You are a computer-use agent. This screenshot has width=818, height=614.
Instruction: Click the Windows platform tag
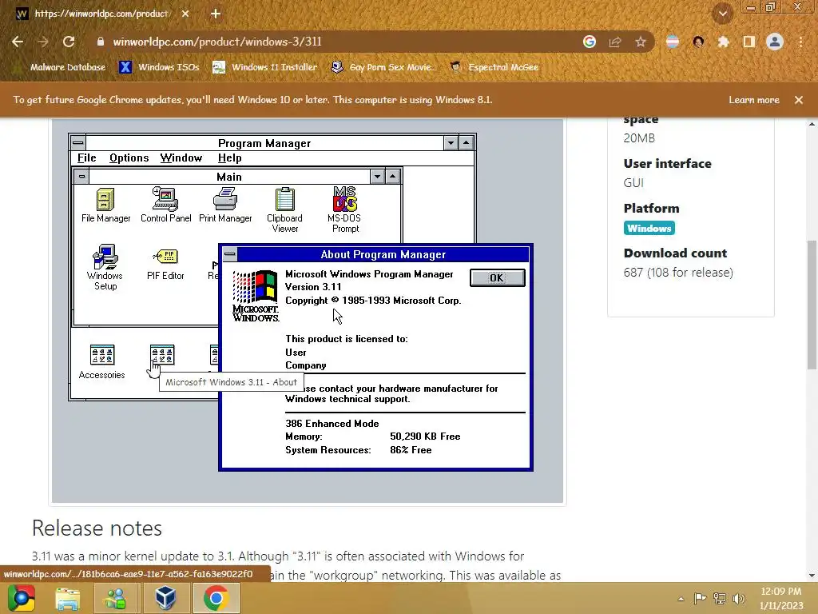point(649,228)
